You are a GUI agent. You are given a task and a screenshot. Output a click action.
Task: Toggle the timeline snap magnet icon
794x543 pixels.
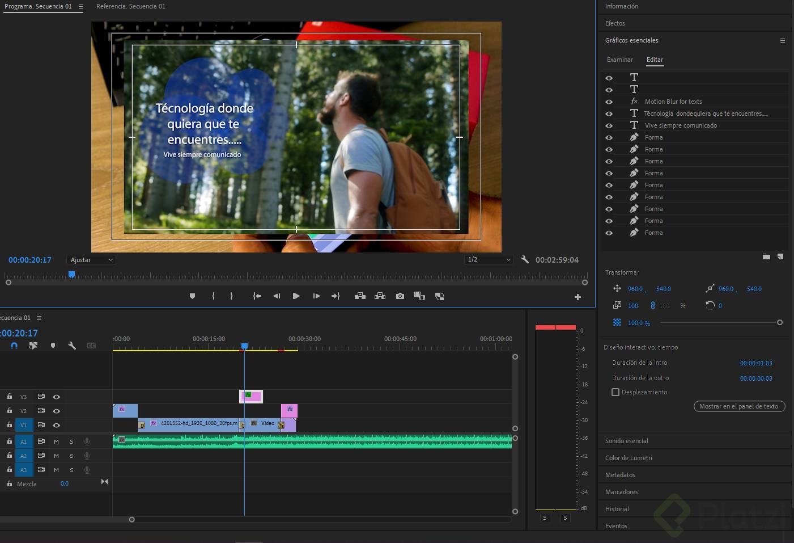tap(14, 346)
